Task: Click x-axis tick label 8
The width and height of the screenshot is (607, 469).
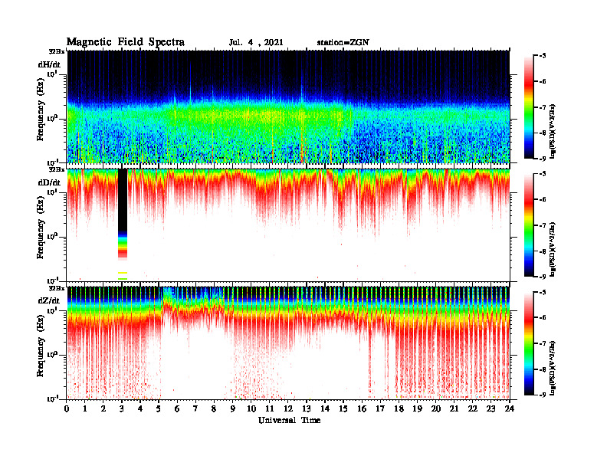Action: (x=214, y=409)
